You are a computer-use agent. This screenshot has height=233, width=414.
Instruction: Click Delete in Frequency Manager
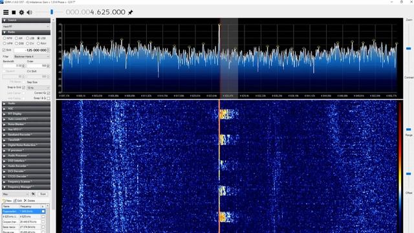(x=29, y=201)
